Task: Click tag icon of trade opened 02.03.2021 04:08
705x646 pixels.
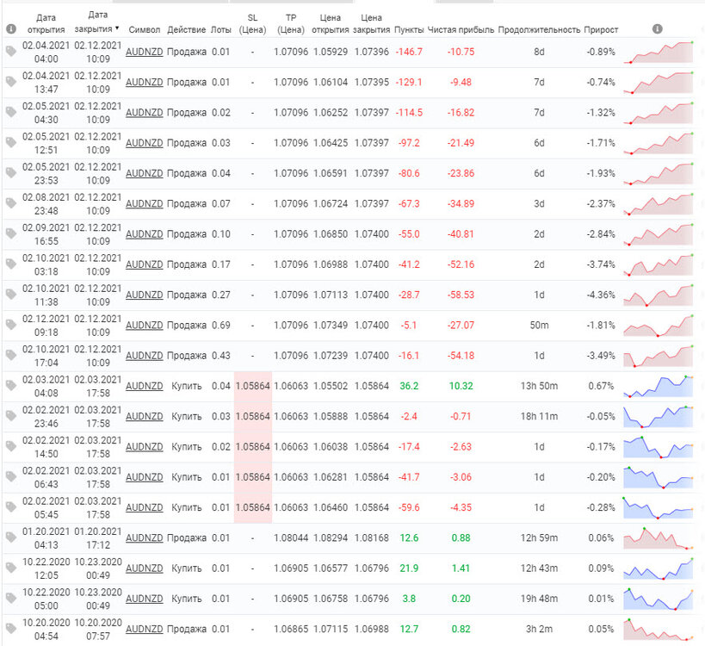Action: (11, 386)
